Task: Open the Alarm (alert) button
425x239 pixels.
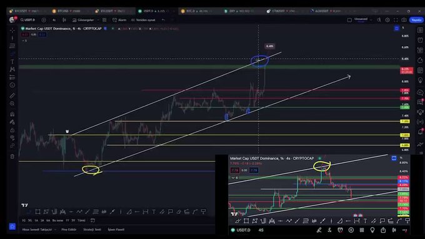Action: point(119,20)
